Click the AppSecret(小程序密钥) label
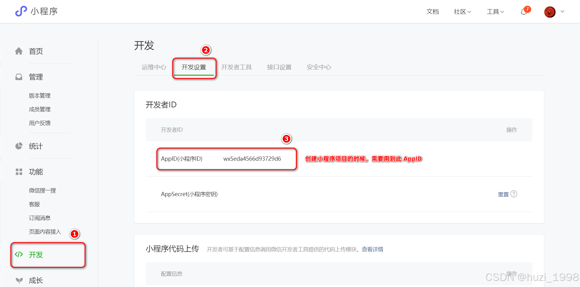Viewport: 580px width, 287px height. pos(189,194)
